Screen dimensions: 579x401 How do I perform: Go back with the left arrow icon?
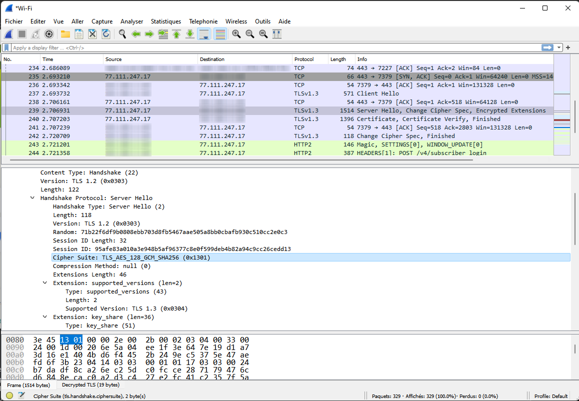[x=136, y=34]
